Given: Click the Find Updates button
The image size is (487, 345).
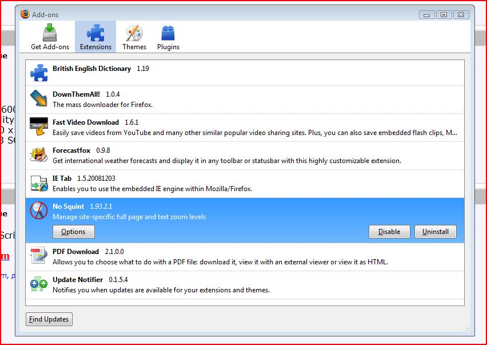Looking at the screenshot, I should 49,319.
